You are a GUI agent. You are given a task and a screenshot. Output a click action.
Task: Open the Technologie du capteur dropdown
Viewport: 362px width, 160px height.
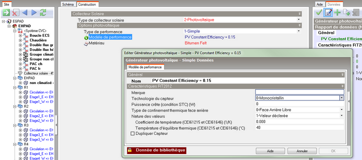[x=341, y=98]
